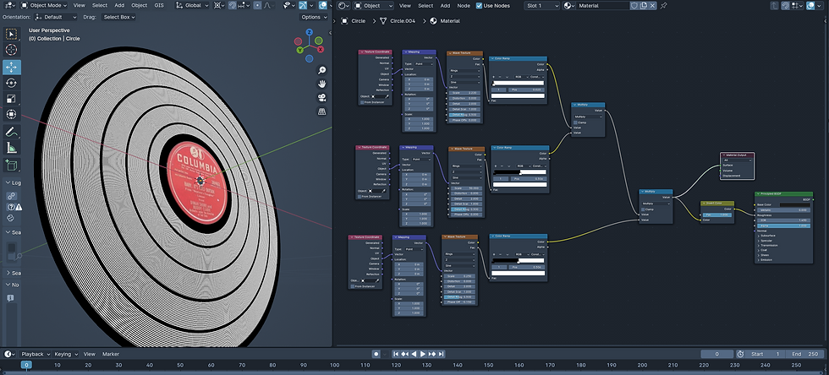
Task: Toggle viewport snapping magnet
Action: pyautogui.click(x=232, y=6)
